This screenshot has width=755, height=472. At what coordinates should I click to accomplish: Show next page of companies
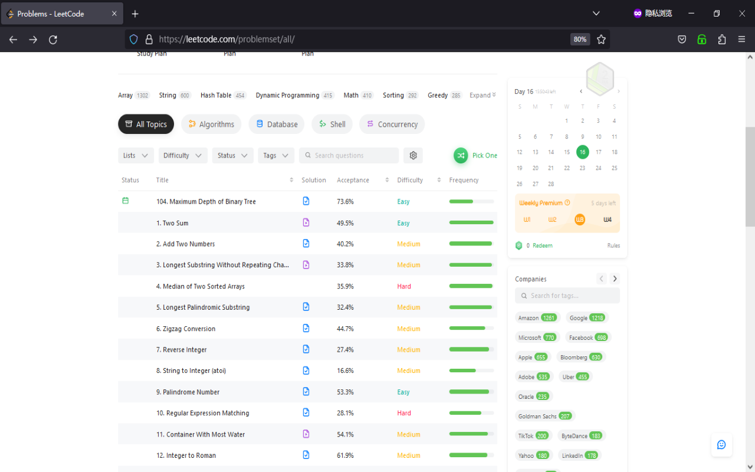point(614,278)
